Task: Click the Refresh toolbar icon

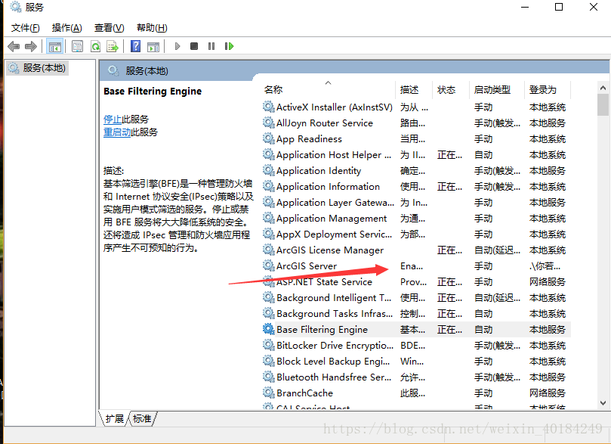Action: (x=95, y=46)
